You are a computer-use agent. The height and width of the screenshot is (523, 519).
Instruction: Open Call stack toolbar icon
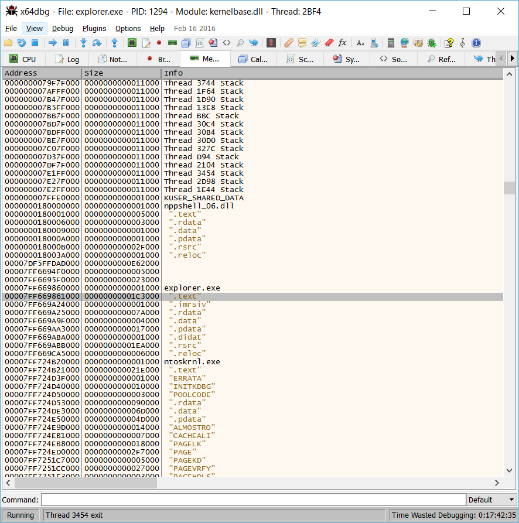186,43
